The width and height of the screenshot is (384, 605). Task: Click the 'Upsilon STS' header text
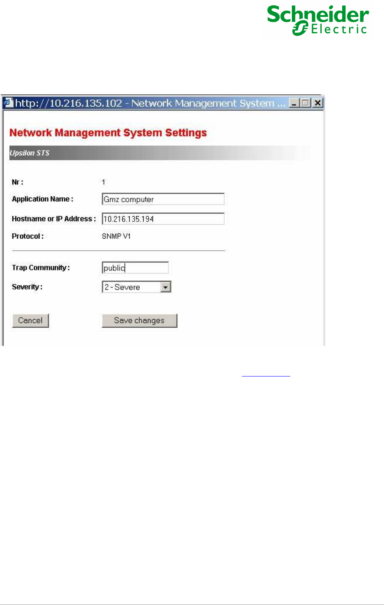pos(29,153)
